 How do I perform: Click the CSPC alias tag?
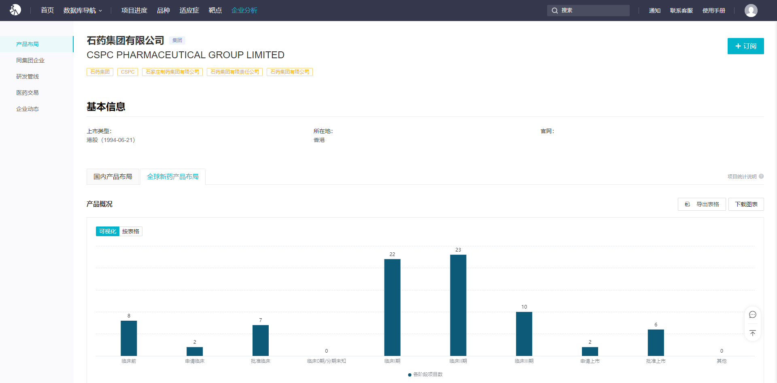[127, 72]
